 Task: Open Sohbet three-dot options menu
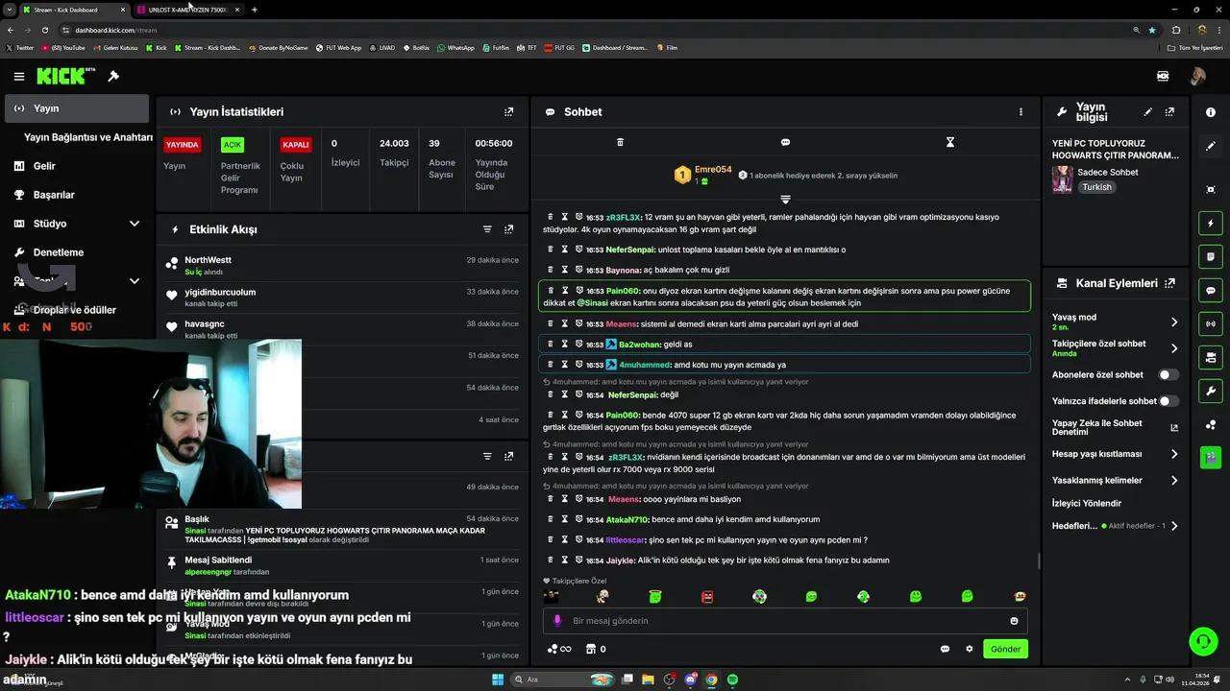click(1021, 111)
